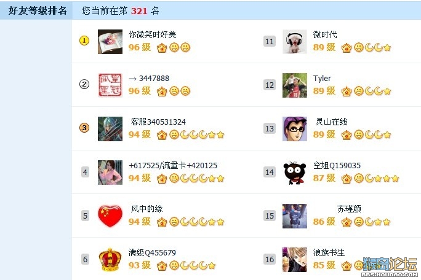Screen dimensions: 421x280
Task: Open friend name 灵山在线
Action: (331, 122)
